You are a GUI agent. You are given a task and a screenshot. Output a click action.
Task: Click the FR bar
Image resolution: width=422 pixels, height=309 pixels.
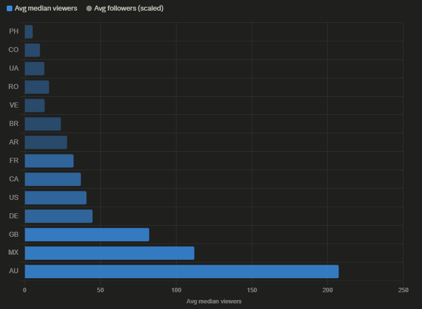point(49,161)
